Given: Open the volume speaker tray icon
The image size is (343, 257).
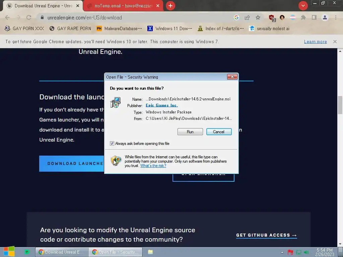Looking at the screenshot, I should [x=306, y=252].
